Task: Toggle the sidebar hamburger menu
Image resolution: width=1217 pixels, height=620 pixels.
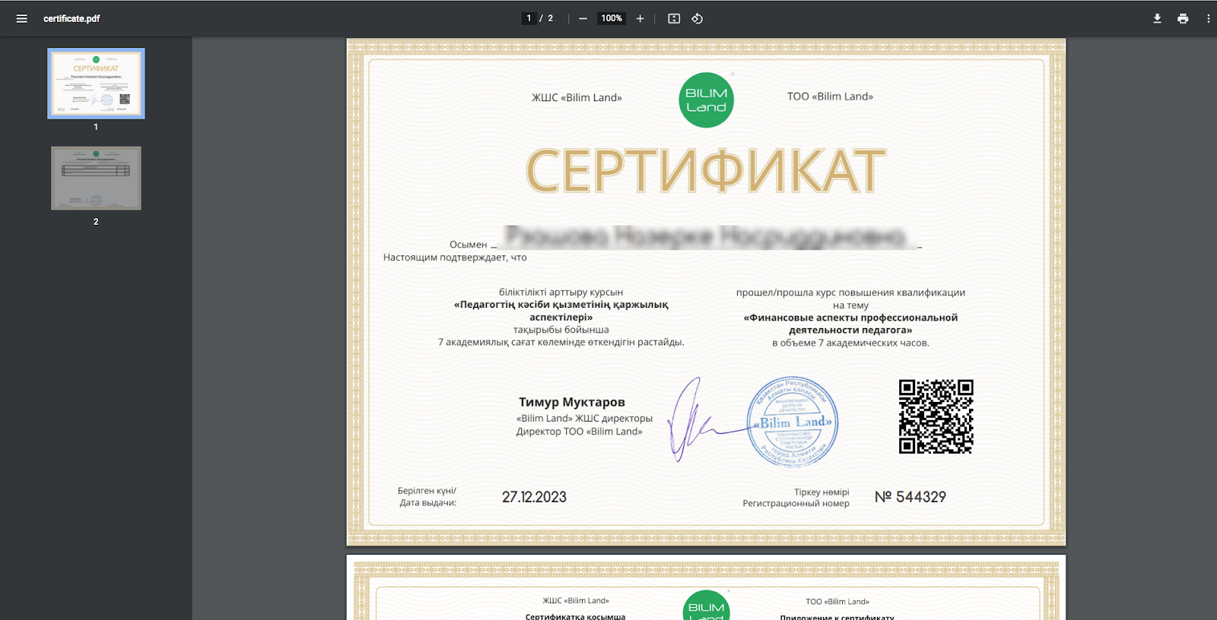Action: pyautogui.click(x=21, y=18)
